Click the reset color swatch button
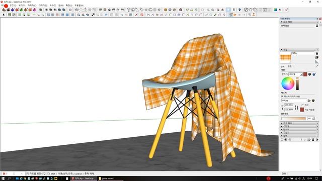 click(302, 110)
